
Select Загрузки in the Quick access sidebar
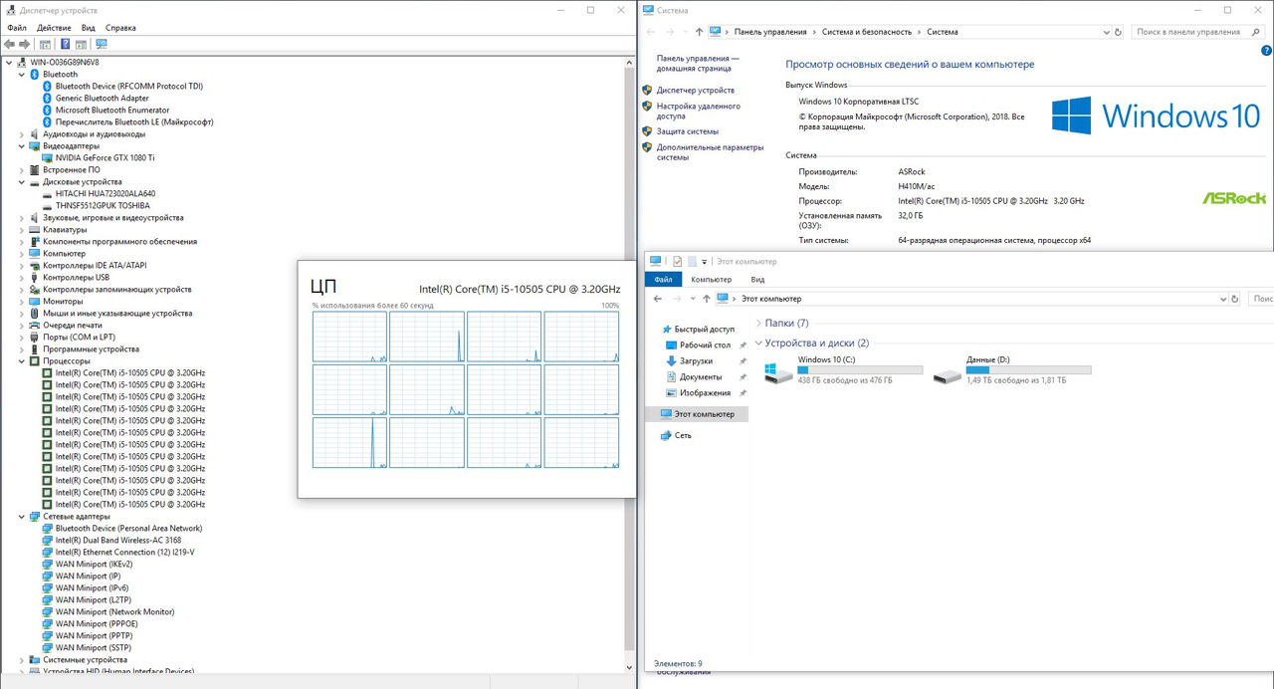click(696, 360)
